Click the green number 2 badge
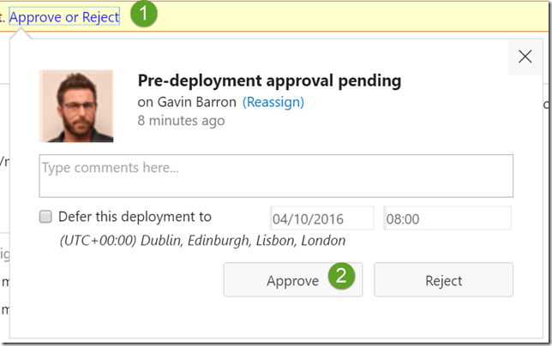The image size is (552, 346). [x=341, y=276]
